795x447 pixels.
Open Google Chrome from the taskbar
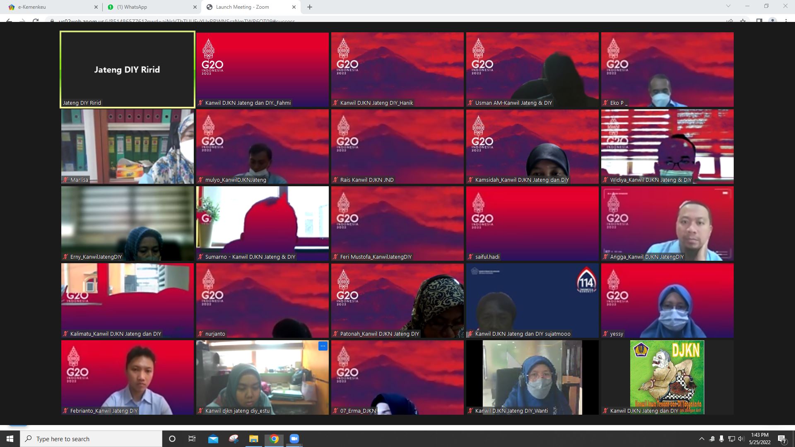pos(274,439)
